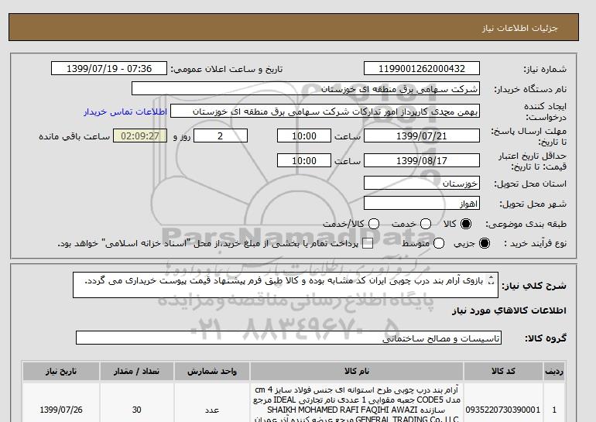Click the general need description text area
This screenshot has height=422, width=596.
click(286, 285)
